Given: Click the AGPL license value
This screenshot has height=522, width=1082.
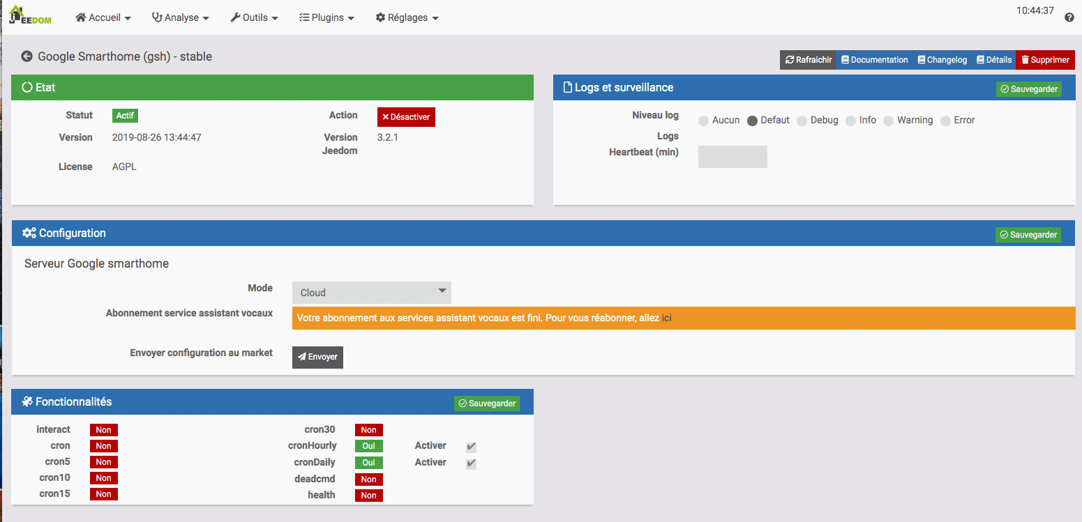Looking at the screenshot, I should point(124,167).
